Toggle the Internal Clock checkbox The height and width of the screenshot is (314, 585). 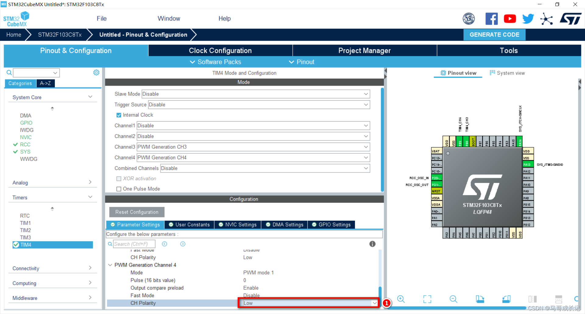tap(119, 115)
